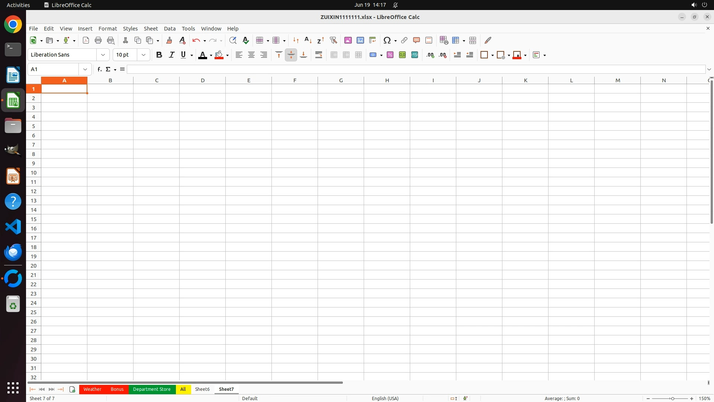Open the Data menu
The height and width of the screenshot is (402, 714).
point(170,29)
